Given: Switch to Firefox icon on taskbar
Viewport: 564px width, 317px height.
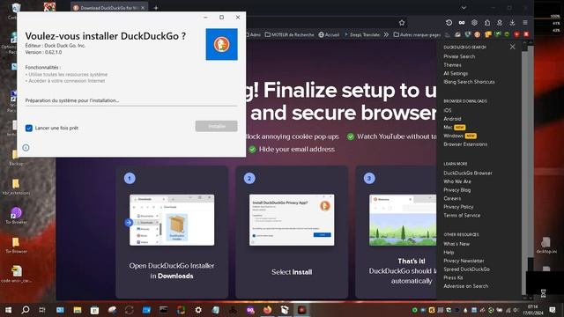Looking at the screenshot, I should pyautogui.click(x=267, y=310).
